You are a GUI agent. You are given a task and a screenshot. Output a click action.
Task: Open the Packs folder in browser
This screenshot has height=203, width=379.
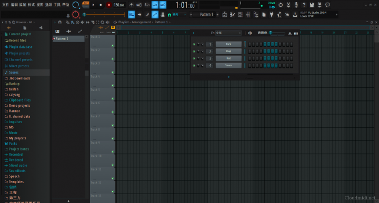13,144
